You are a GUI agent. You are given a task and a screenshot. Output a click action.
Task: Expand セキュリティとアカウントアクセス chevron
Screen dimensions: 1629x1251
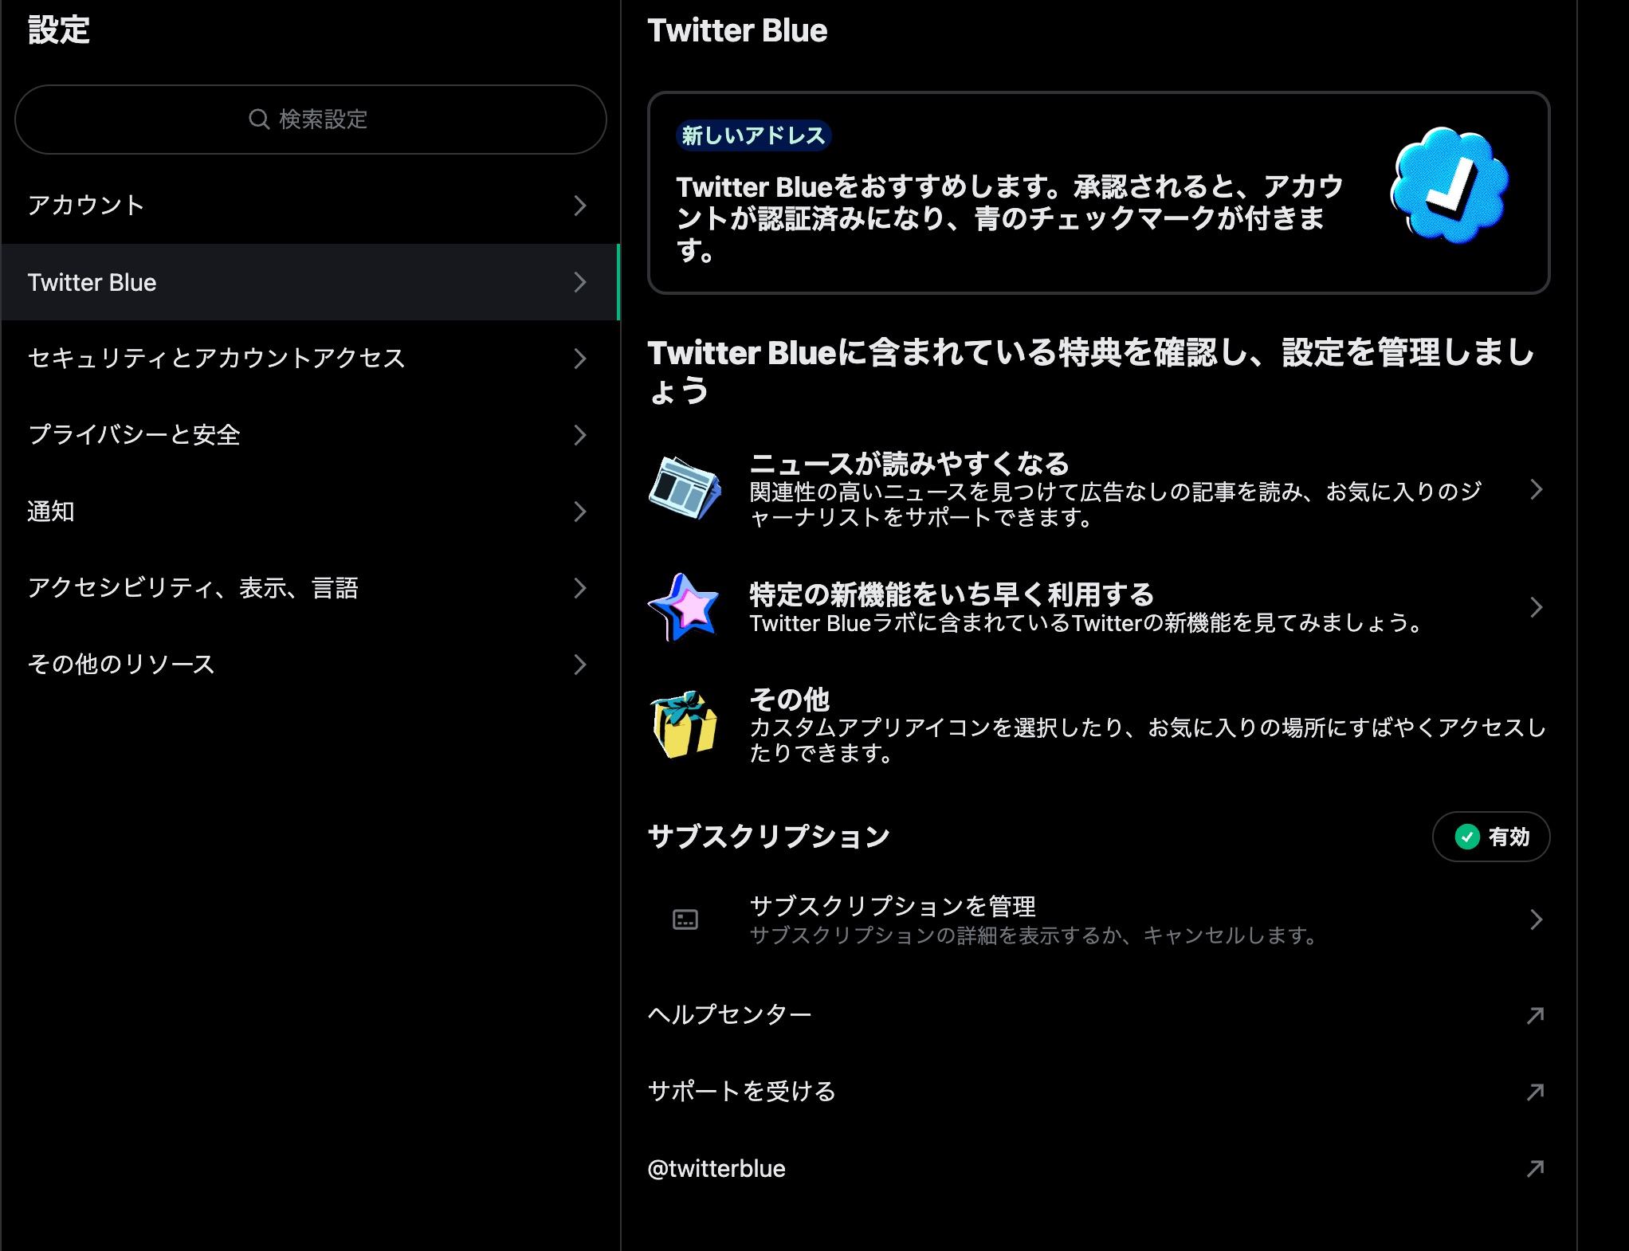click(580, 359)
